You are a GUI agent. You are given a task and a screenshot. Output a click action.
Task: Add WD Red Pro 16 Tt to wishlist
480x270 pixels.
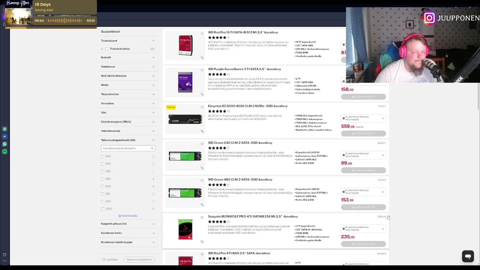pyautogui.click(x=202, y=33)
